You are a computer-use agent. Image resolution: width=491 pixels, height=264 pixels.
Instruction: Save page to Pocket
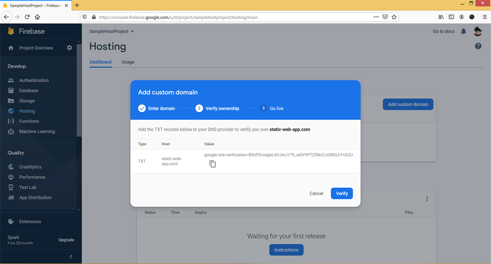coord(385,17)
